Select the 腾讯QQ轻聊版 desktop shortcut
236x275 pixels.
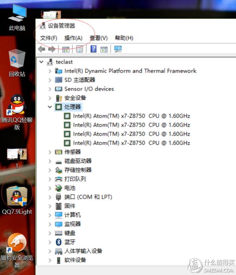[17, 112]
